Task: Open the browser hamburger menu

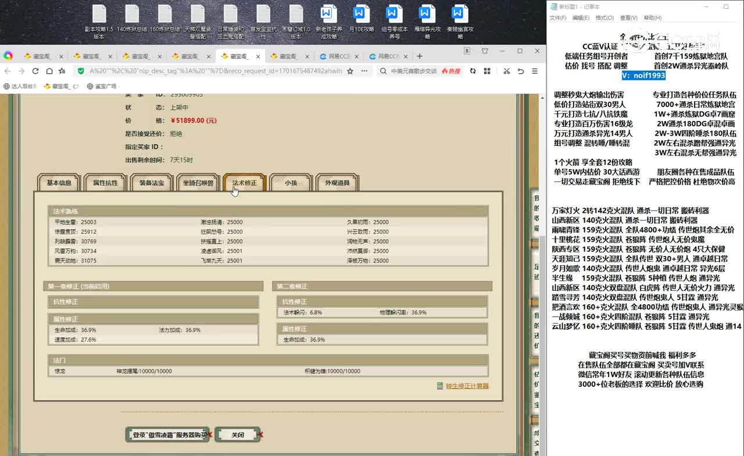Action: pos(535,71)
